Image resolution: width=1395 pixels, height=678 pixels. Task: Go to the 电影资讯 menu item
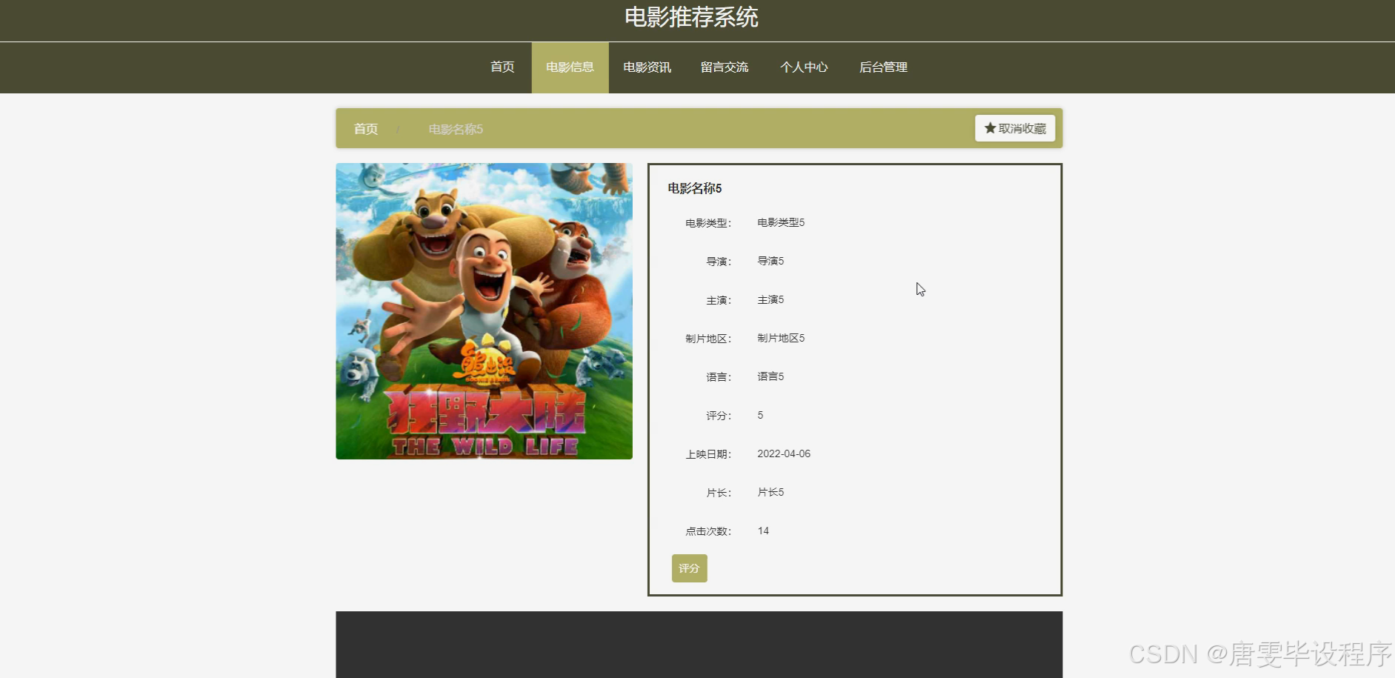[x=647, y=67]
